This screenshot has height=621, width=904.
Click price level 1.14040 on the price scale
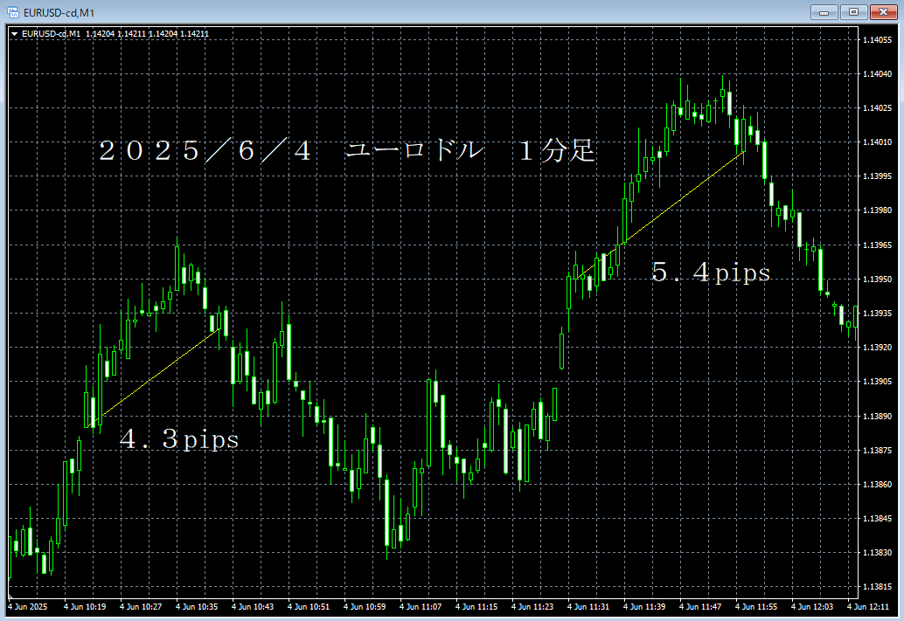click(x=877, y=73)
